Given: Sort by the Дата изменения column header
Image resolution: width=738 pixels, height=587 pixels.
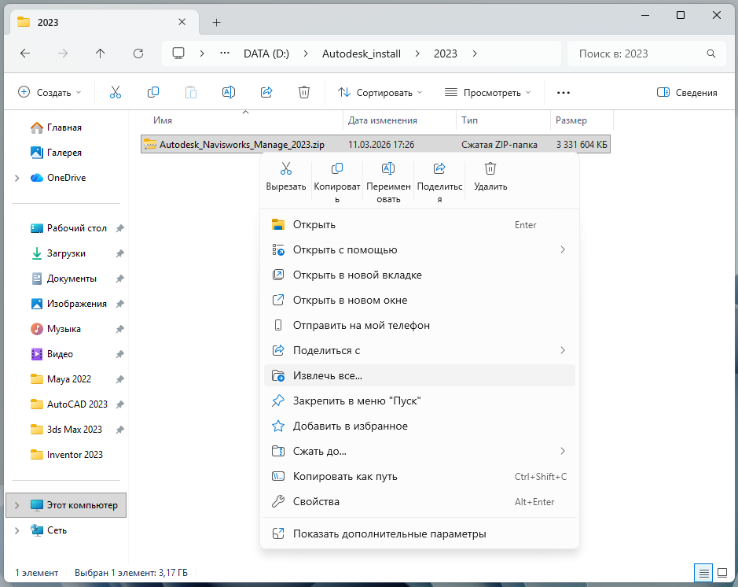Looking at the screenshot, I should coord(399,120).
